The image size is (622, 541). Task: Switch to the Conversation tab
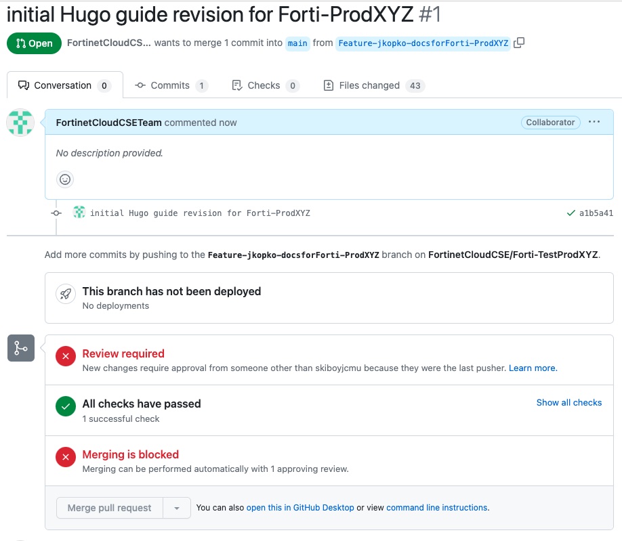pyautogui.click(x=65, y=85)
